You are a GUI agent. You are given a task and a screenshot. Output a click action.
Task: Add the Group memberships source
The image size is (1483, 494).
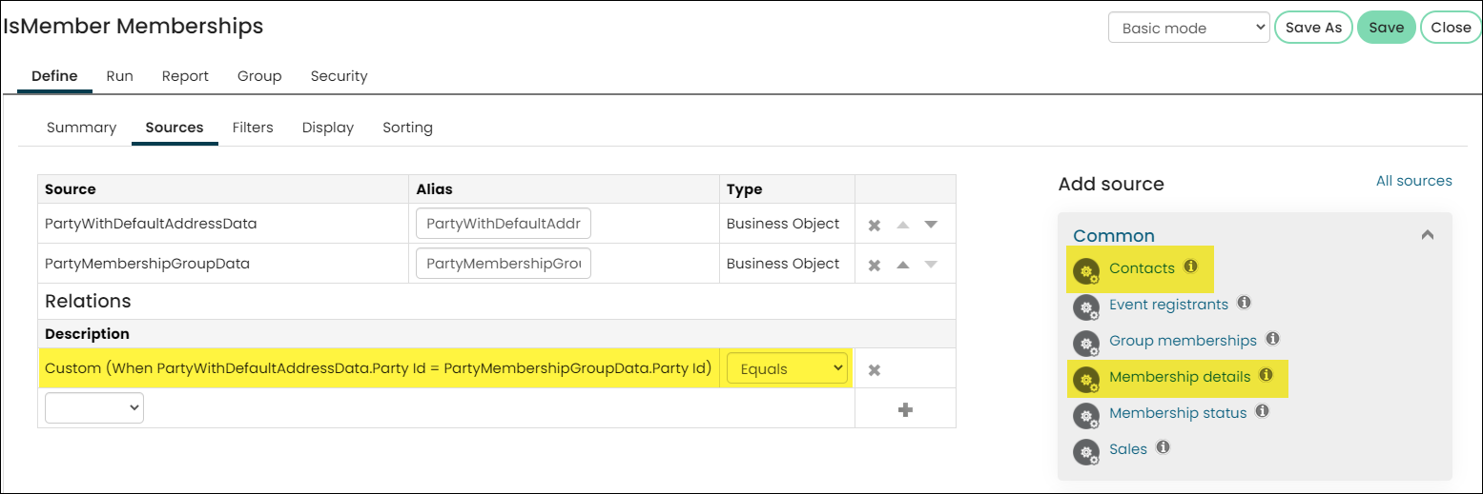[1183, 341]
